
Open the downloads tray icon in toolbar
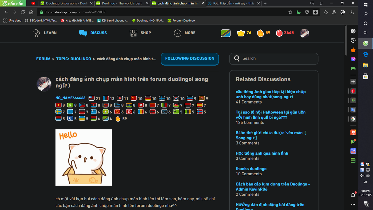coord(352,12)
